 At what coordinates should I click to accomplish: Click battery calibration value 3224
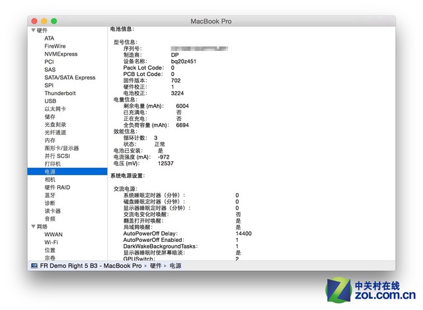(x=177, y=93)
